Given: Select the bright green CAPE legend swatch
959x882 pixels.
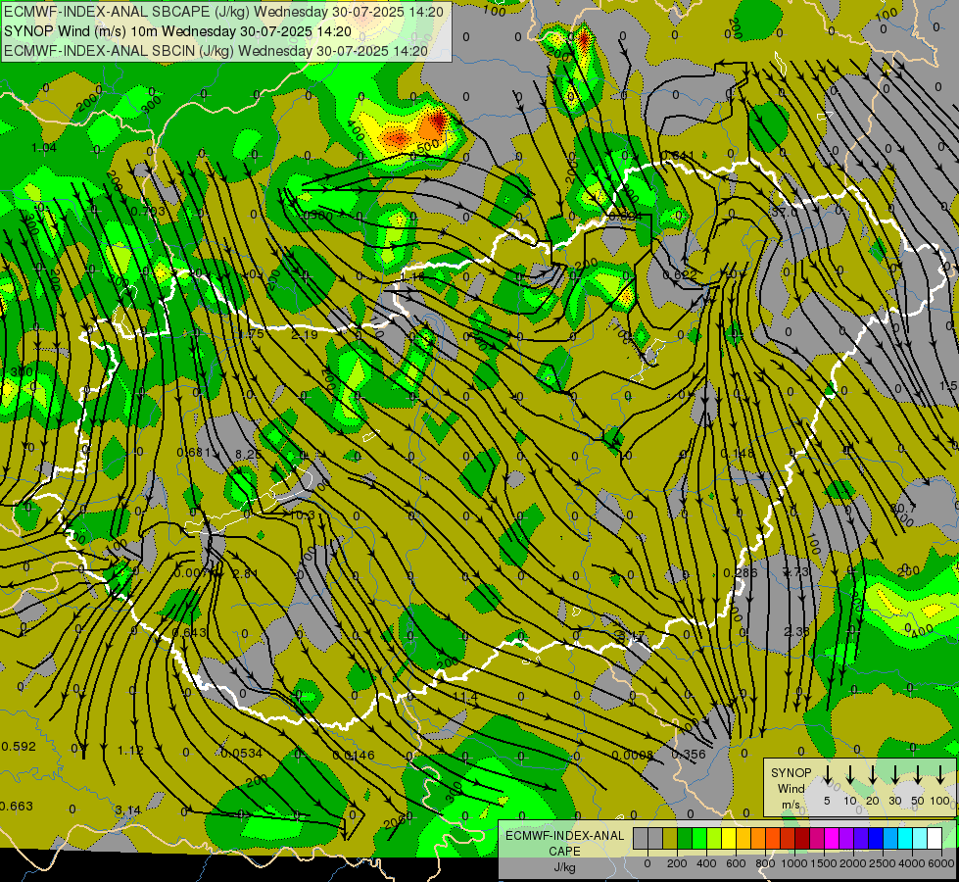Looking at the screenshot, I should pyautogui.click(x=699, y=839).
